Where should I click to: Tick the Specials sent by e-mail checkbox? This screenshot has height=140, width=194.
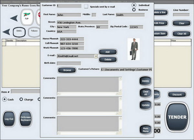click(86, 6)
